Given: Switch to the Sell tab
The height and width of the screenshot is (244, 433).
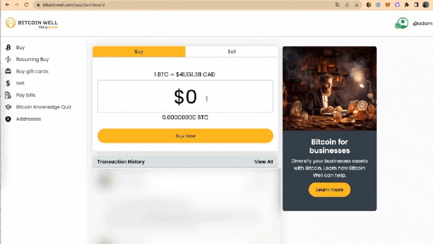Looking at the screenshot, I should click(x=232, y=51).
